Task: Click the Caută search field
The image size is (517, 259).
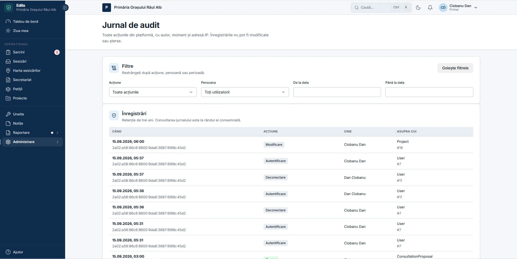Action: click(381, 8)
